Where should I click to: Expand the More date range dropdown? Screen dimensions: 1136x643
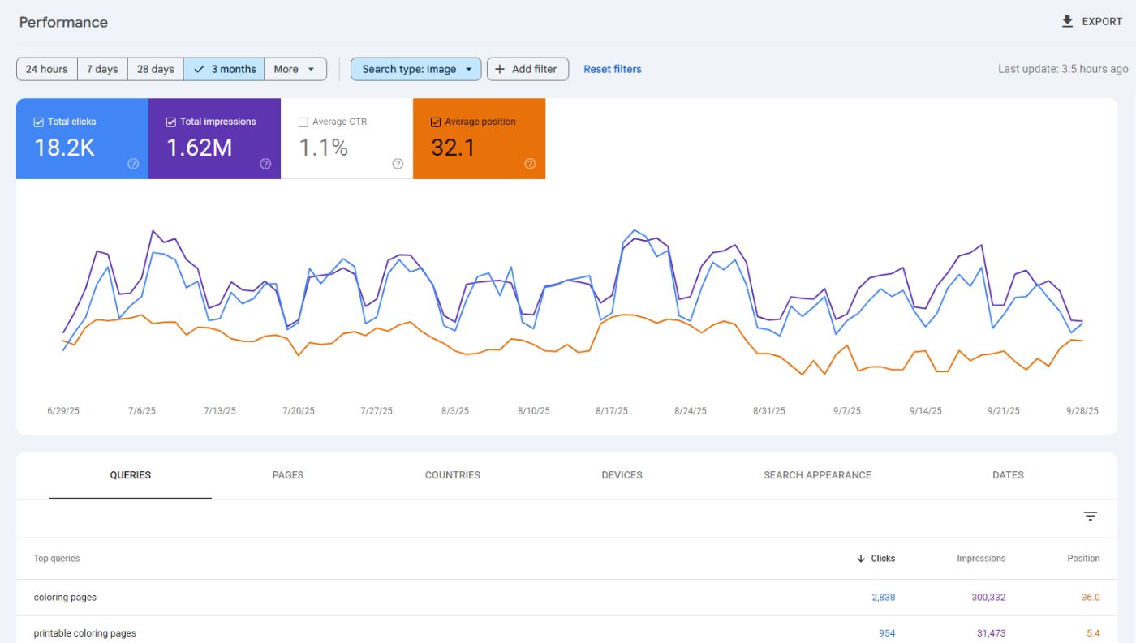pos(295,69)
